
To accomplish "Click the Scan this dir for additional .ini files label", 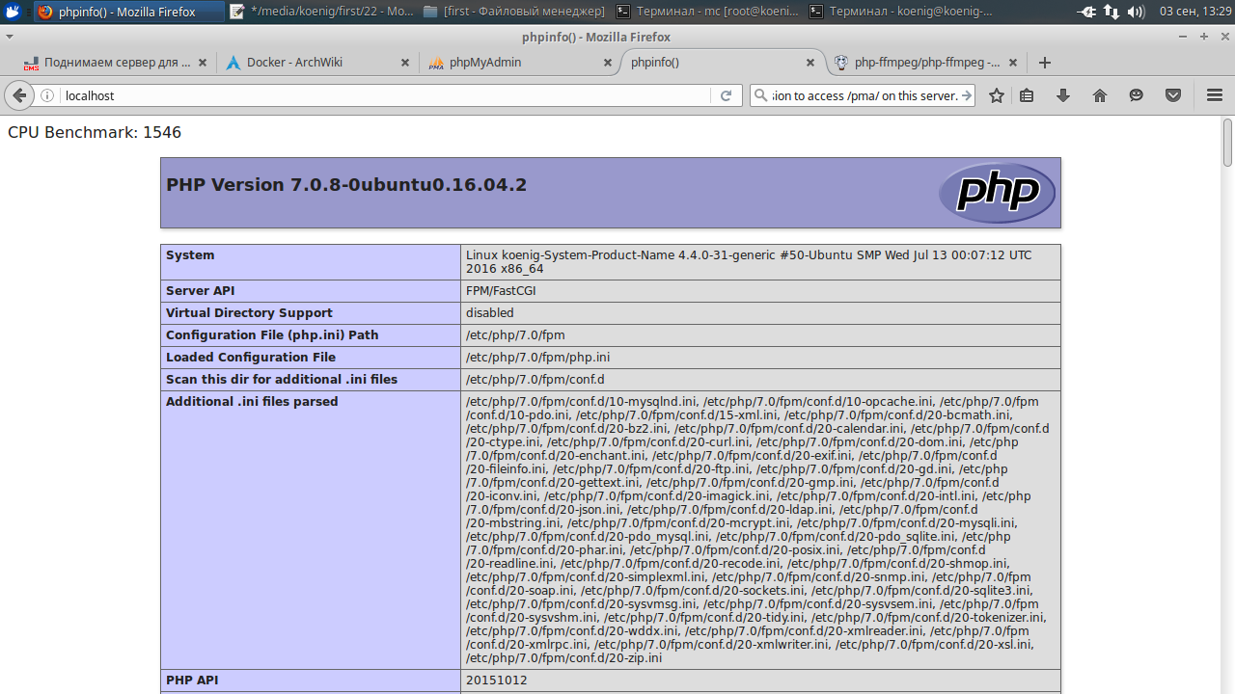I will [x=282, y=380].
